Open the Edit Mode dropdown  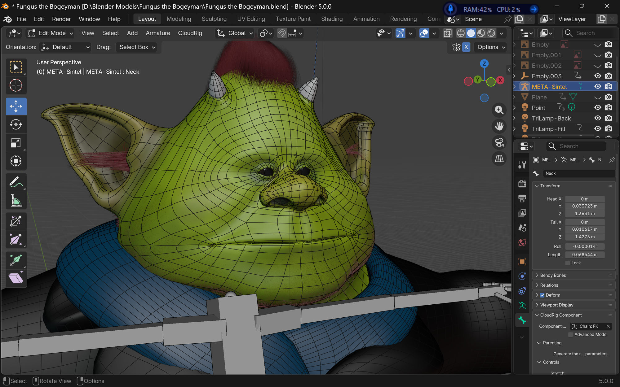point(51,33)
